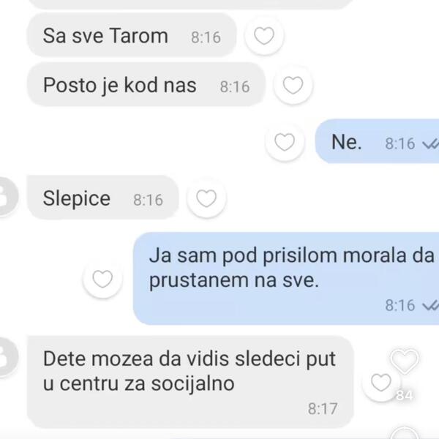Tap read checkmarks on 'Ne.' message
The height and width of the screenshot is (439, 439).
coord(431,144)
